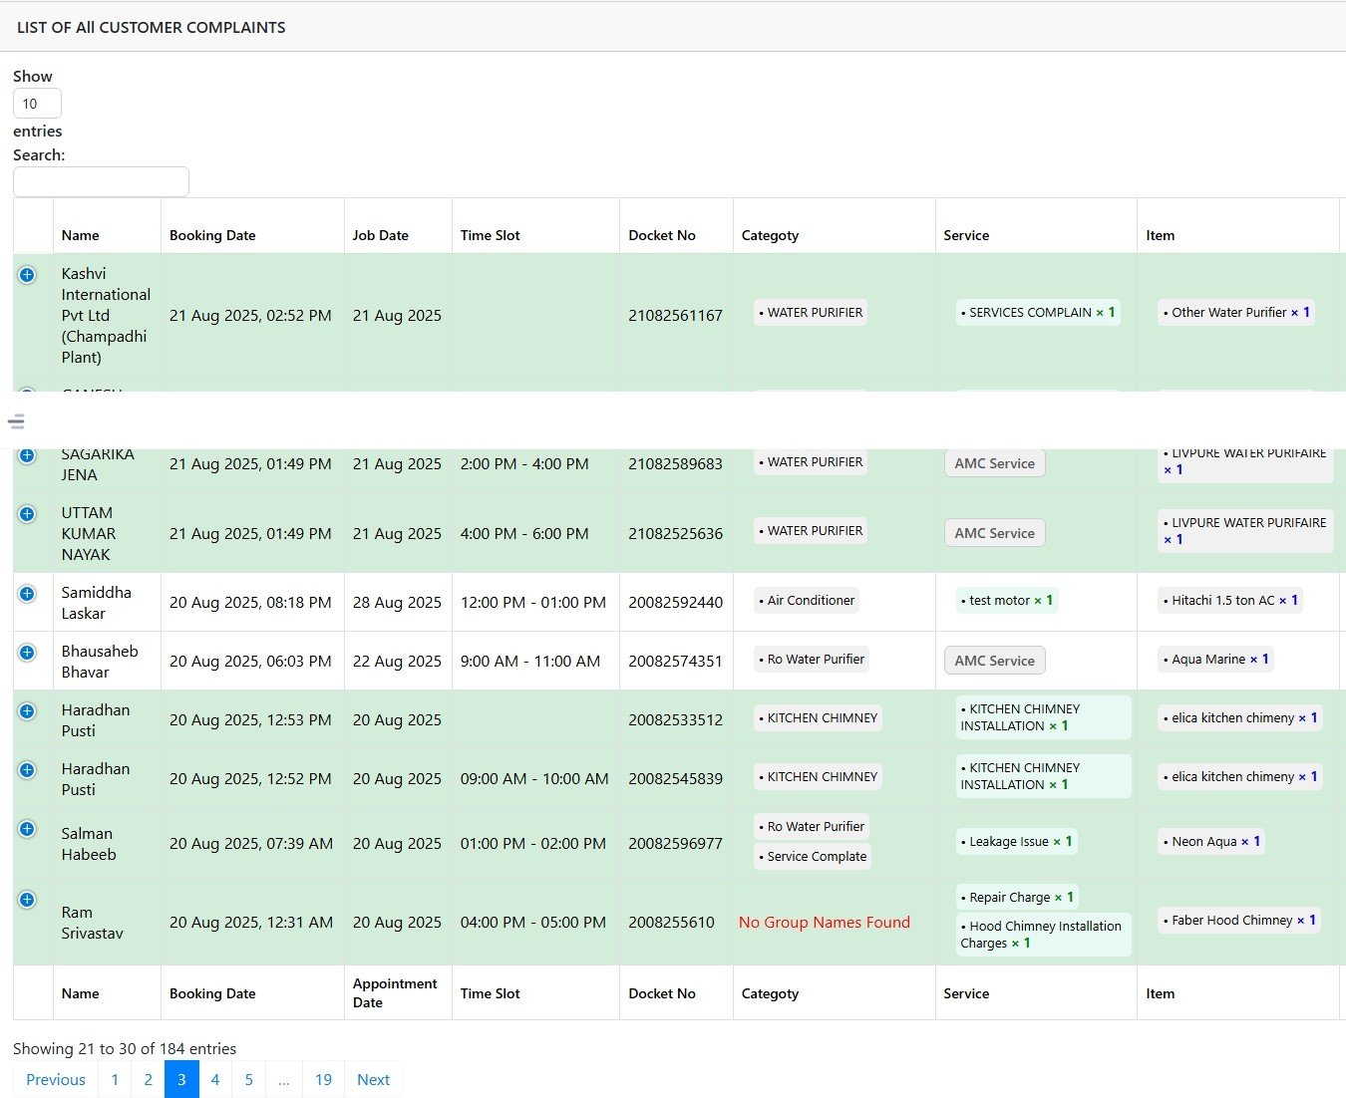The width and height of the screenshot is (1346, 1098).
Task: Expand Kashvi International Pvt Ltd row details
Action: tap(27, 275)
